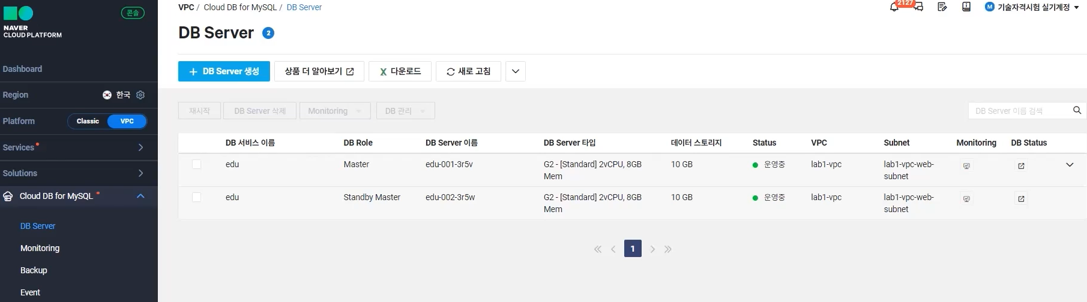1087x302 pixels.
Task: Select checkbox for edu-001-3r5v row
Action: point(196,164)
